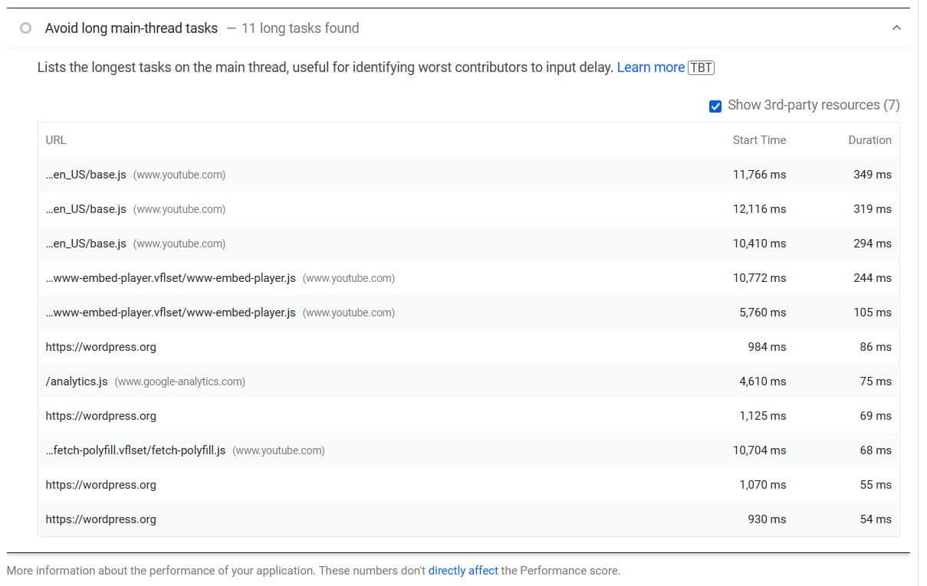Click the Duration column header
The image size is (927, 586).
pyautogui.click(x=870, y=140)
